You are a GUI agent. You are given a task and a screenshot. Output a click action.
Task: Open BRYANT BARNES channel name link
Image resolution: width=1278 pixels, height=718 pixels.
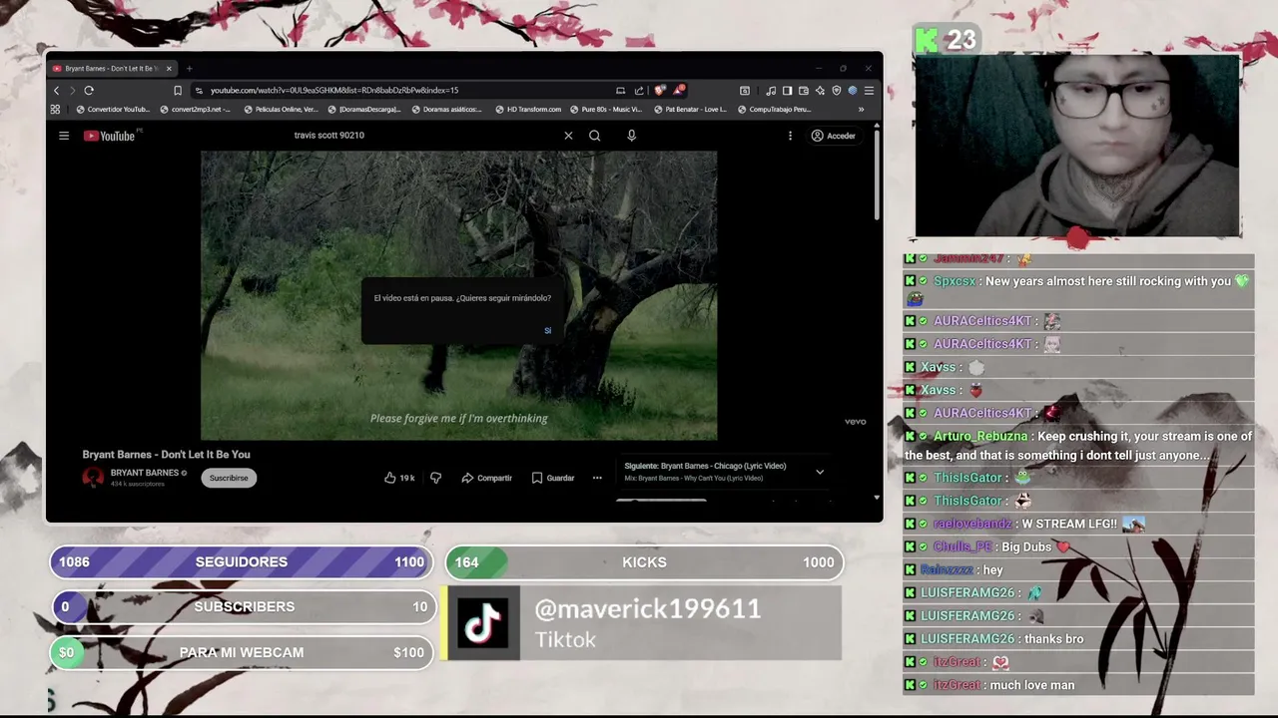145,473
